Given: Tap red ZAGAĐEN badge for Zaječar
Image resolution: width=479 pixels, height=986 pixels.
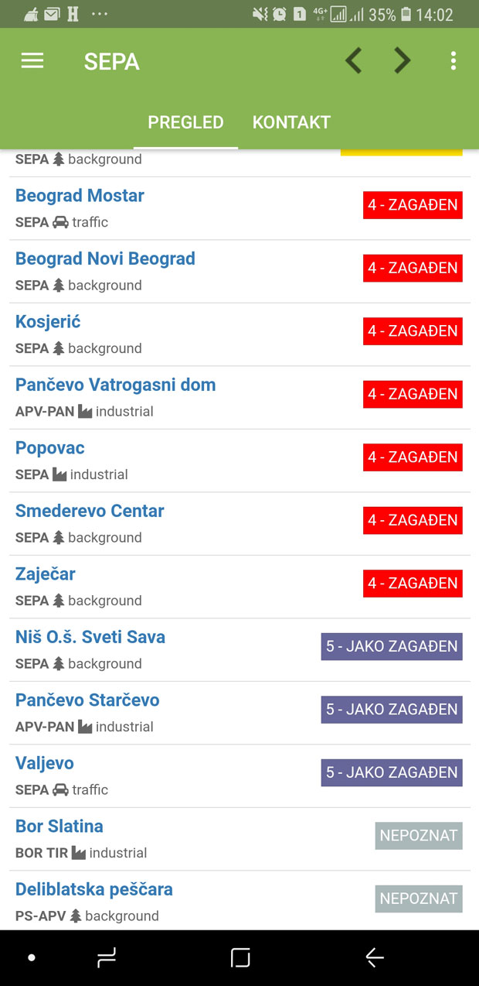Looking at the screenshot, I should [x=413, y=584].
